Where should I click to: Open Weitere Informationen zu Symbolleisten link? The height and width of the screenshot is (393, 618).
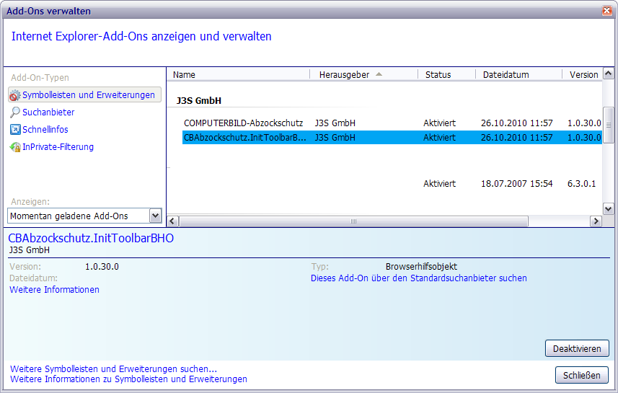tap(128, 379)
